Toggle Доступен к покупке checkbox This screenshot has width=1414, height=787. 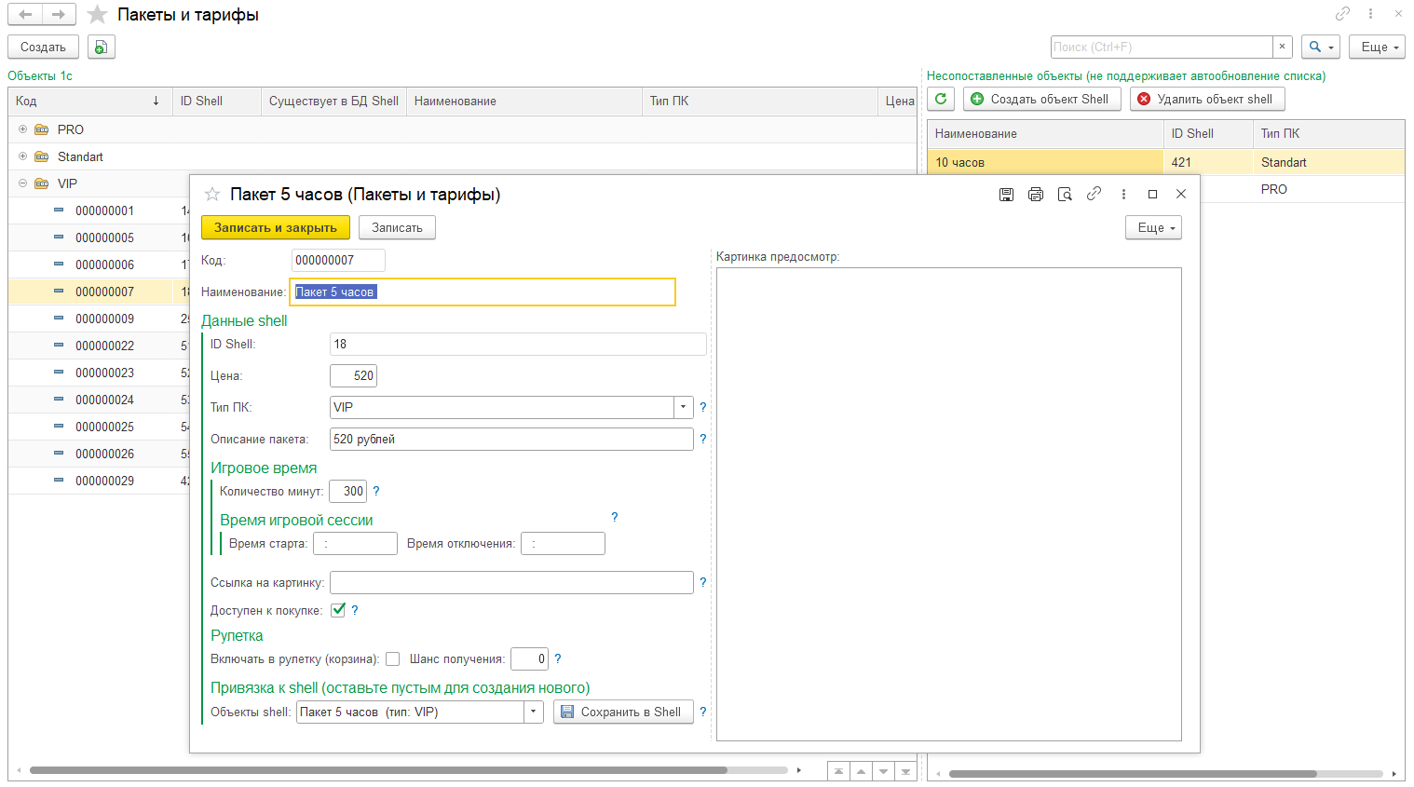pos(338,610)
